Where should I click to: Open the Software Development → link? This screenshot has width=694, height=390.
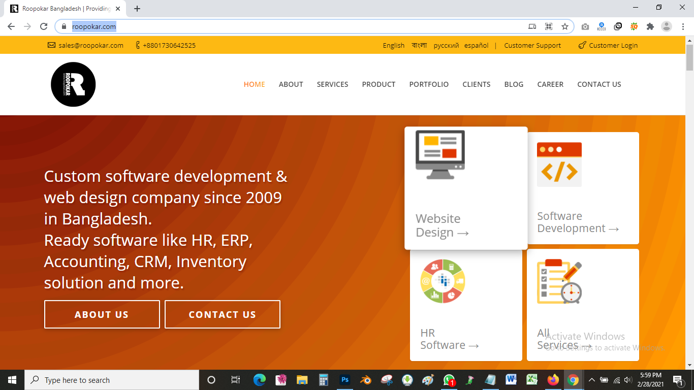pos(578,222)
